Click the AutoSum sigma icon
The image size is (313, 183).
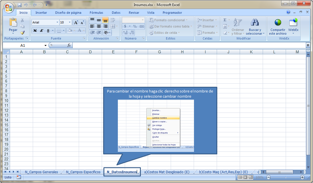[x=225, y=20]
